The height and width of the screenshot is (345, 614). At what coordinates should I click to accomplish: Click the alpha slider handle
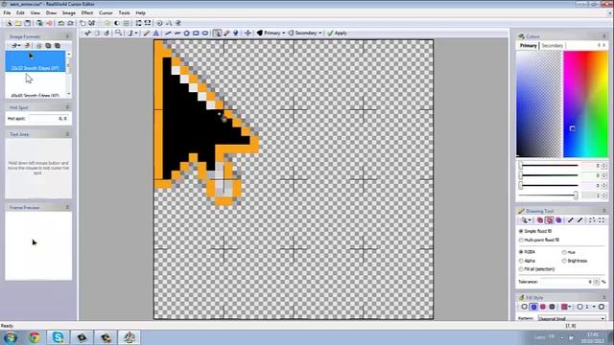click(x=576, y=195)
